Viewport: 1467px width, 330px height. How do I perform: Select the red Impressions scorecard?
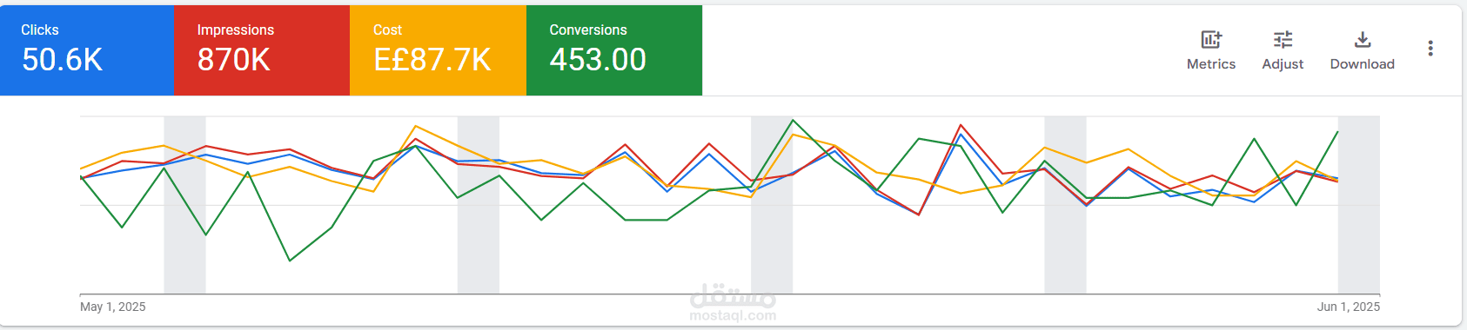[262, 50]
